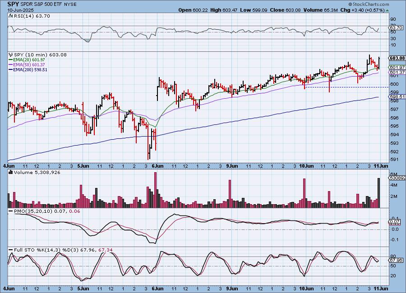Click the 90 RSI axis label
Image resolution: width=406 pixels, height=293 pixels.
tap(393, 19)
